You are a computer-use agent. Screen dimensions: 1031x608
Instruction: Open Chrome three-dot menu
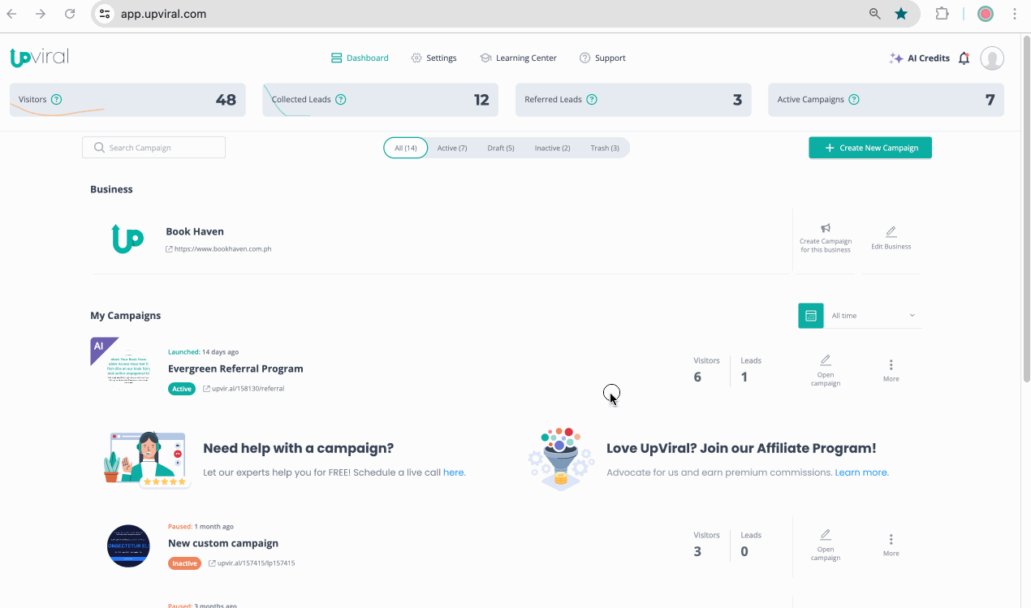pos(1015,14)
